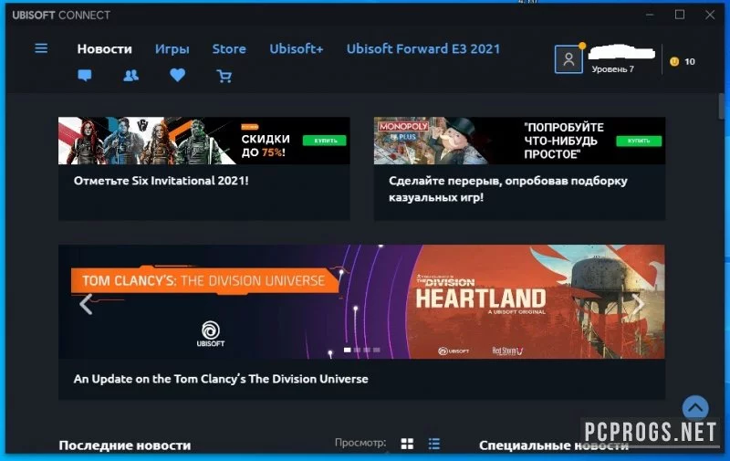Click the Monopoly Plus banner image
The height and width of the screenshot is (461, 730).
click(x=519, y=141)
